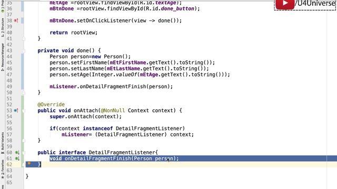Click 'mEtAge' inside setAge call on line 47
The width and height of the screenshot is (337, 189).
pyautogui.click(x=149, y=75)
